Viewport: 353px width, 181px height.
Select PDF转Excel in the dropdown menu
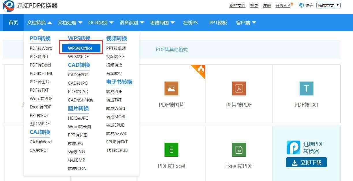(40, 65)
